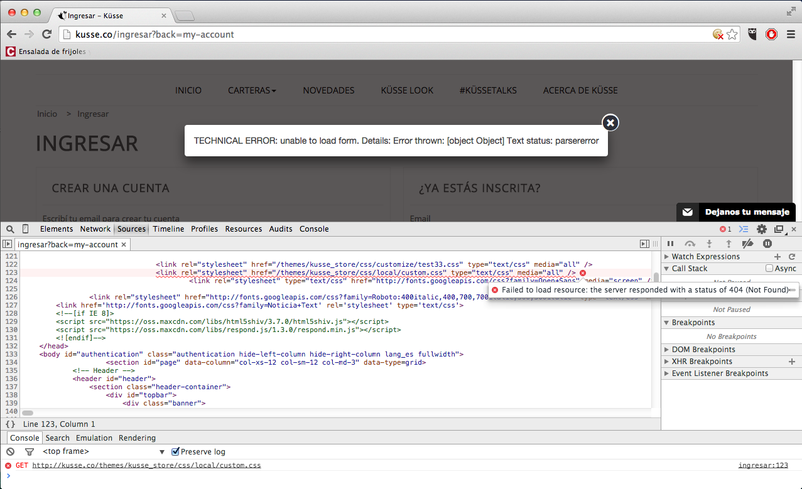Screen dimensions: 802x489
Task: Switch to the Resources tab
Action: (244, 229)
